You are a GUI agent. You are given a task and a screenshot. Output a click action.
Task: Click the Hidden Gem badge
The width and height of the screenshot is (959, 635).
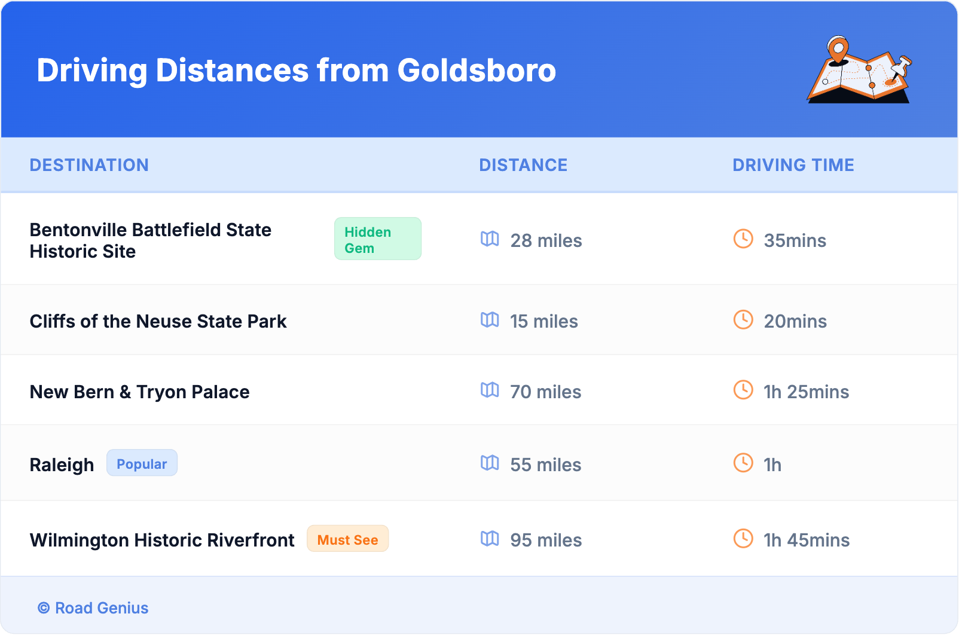[x=377, y=239]
